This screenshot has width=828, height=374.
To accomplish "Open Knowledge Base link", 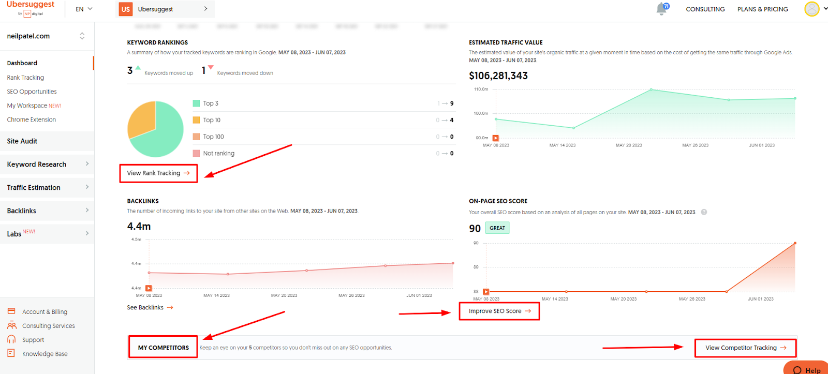I will 45,354.
